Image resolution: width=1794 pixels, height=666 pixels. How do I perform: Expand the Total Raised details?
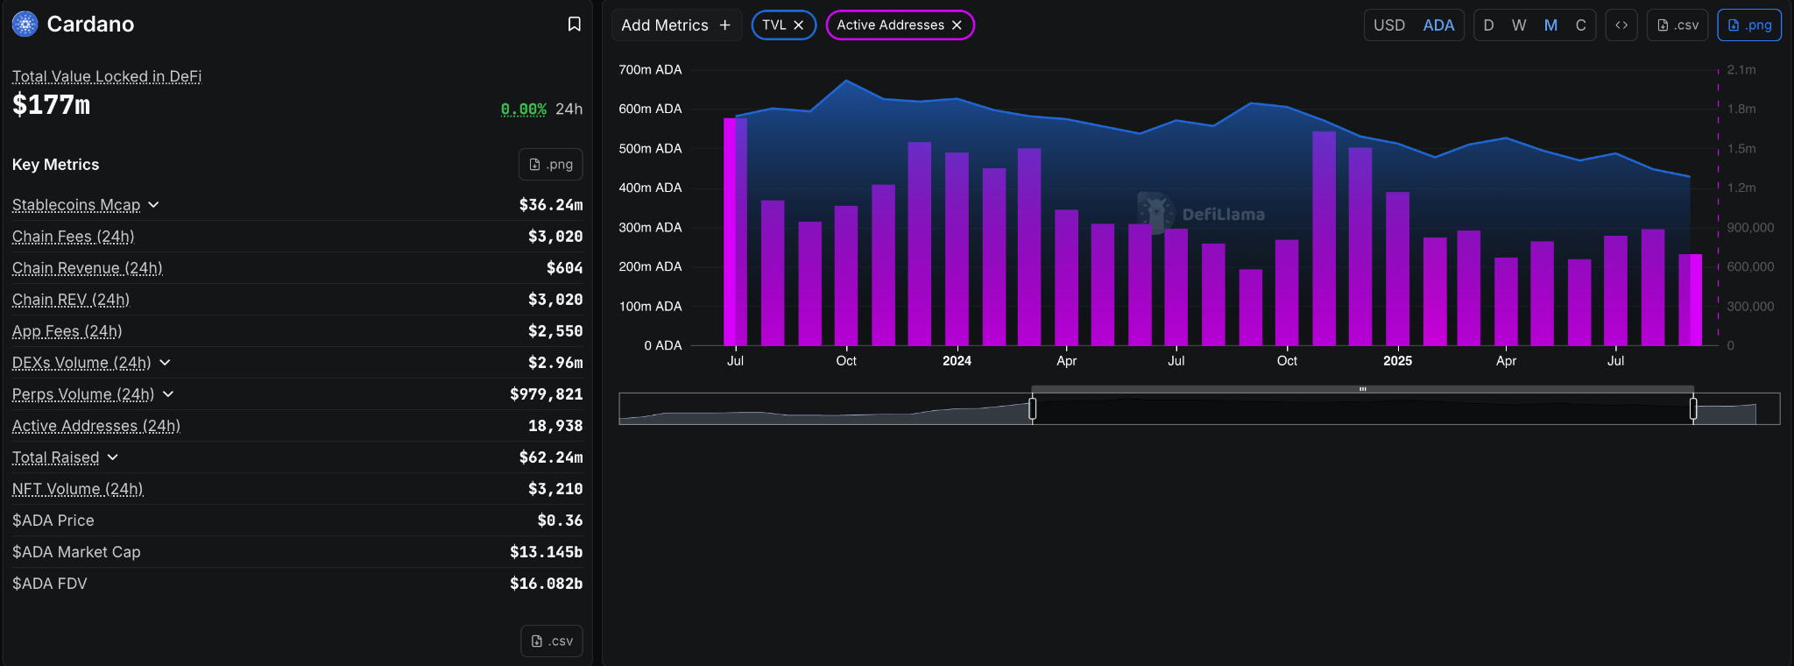112,457
